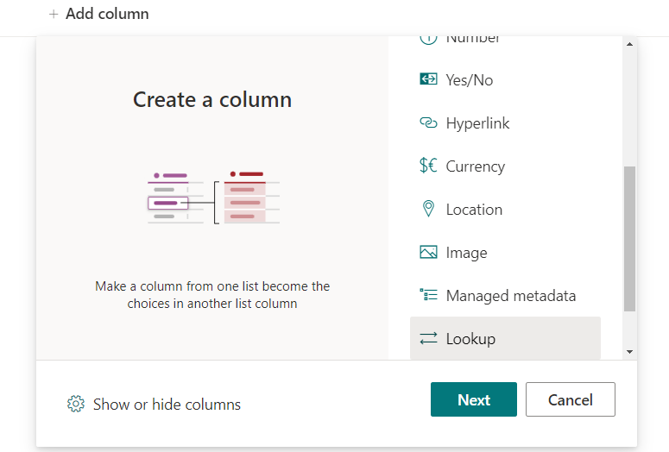Choose the Managed metadata column type
Image resolution: width=669 pixels, height=452 pixels.
(510, 296)
